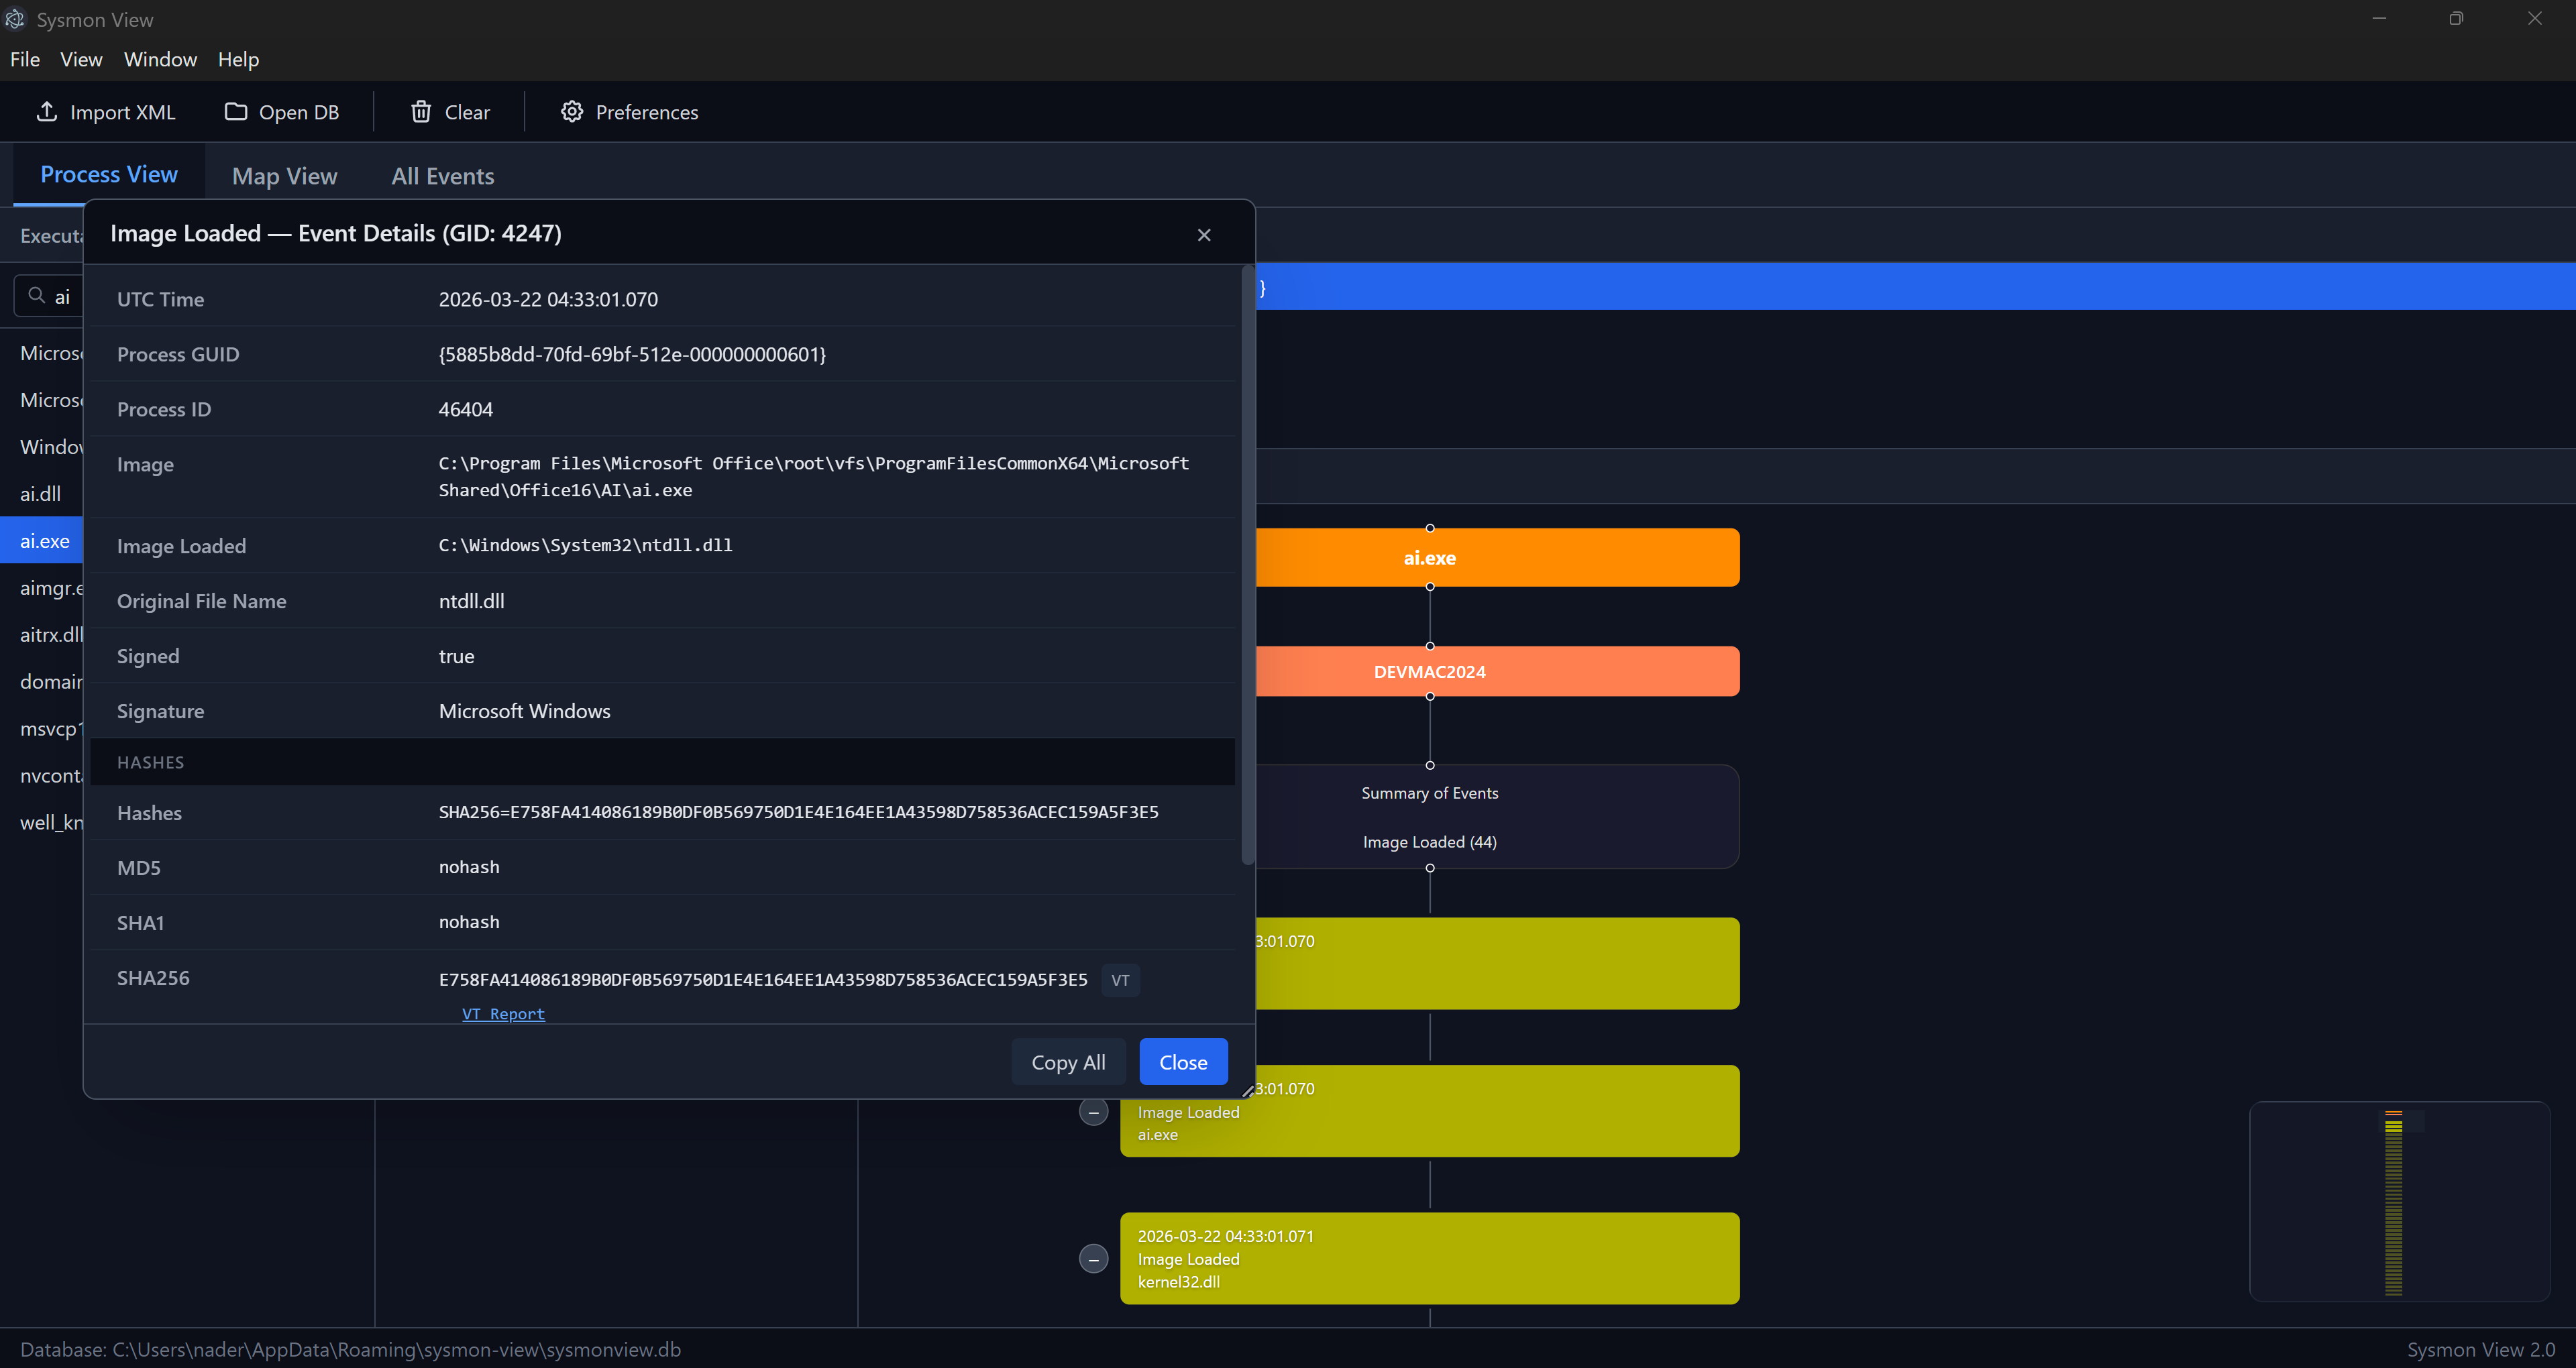2576x1368 pixels.
Task: Click the search magnifier icon in sidebar
Action: coord(37,295)
